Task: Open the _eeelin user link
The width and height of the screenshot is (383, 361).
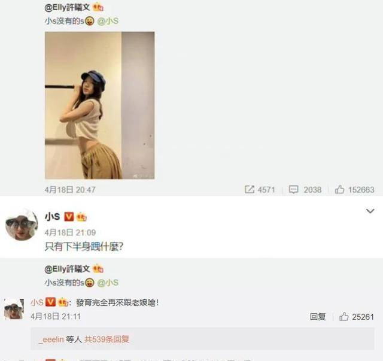Action: click(x=51, y=339)
